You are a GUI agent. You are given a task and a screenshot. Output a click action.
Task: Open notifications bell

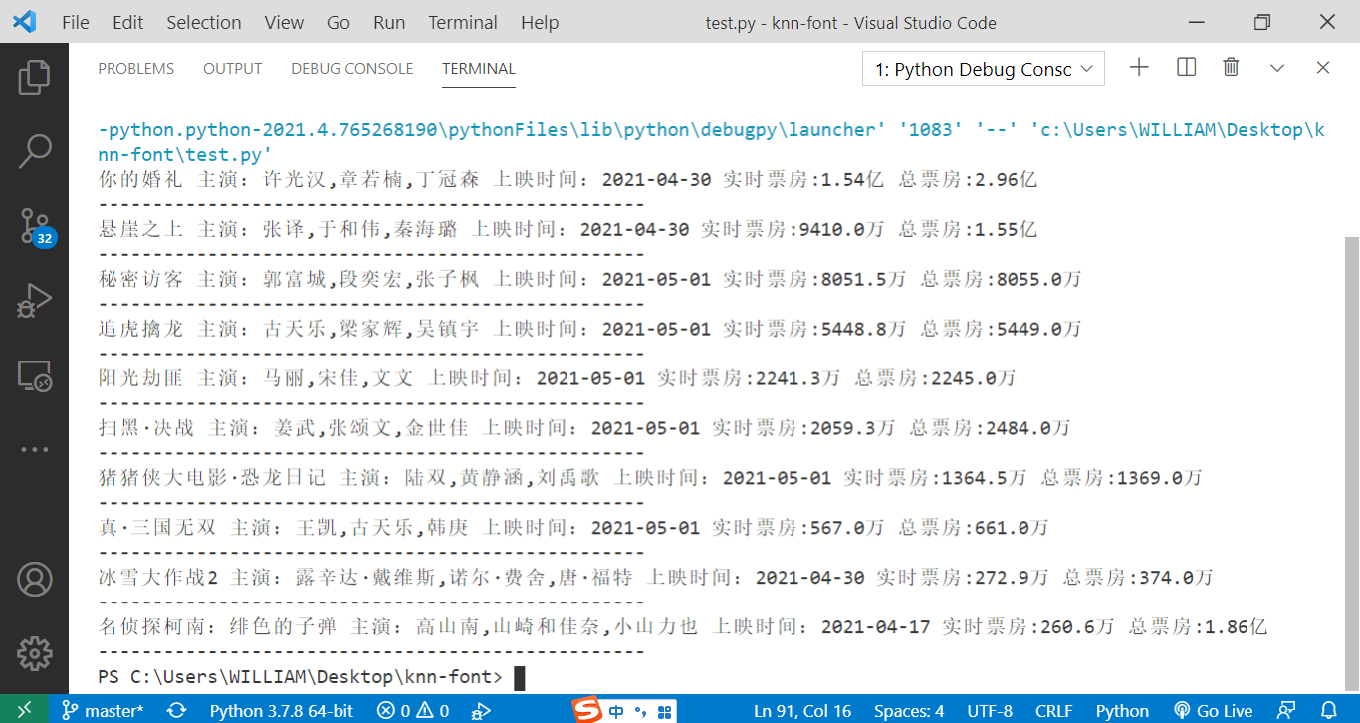click(1329, 711)
